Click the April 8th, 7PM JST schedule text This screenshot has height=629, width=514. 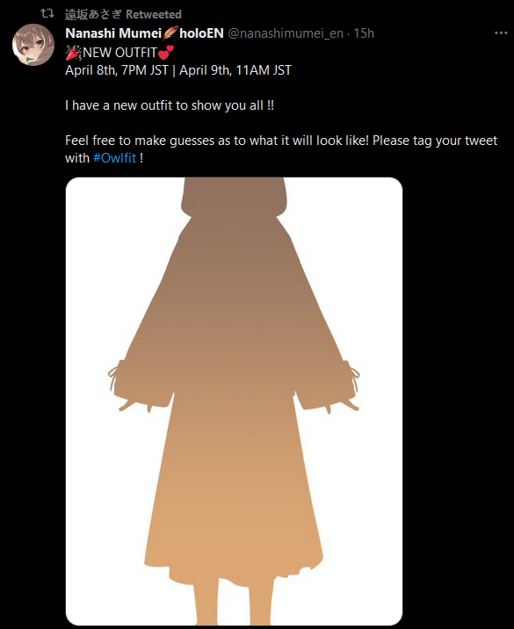[117, 70]
